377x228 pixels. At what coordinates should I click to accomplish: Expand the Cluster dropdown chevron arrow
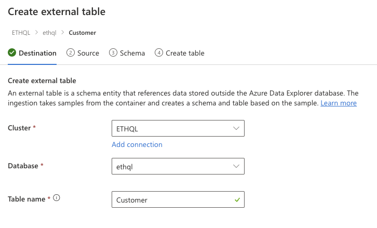click(236, 128)
